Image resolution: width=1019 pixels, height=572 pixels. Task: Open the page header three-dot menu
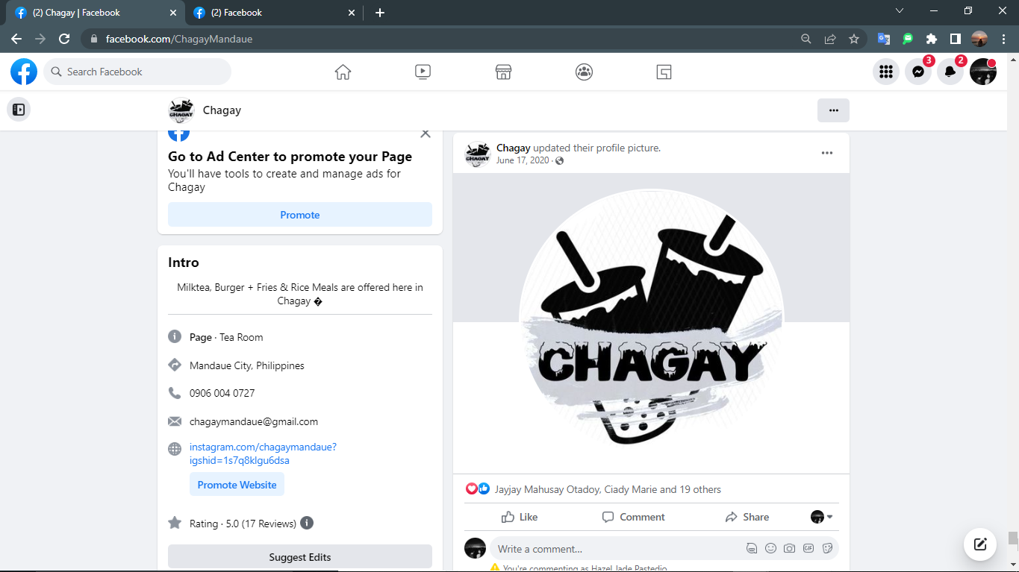pos(833,110)
